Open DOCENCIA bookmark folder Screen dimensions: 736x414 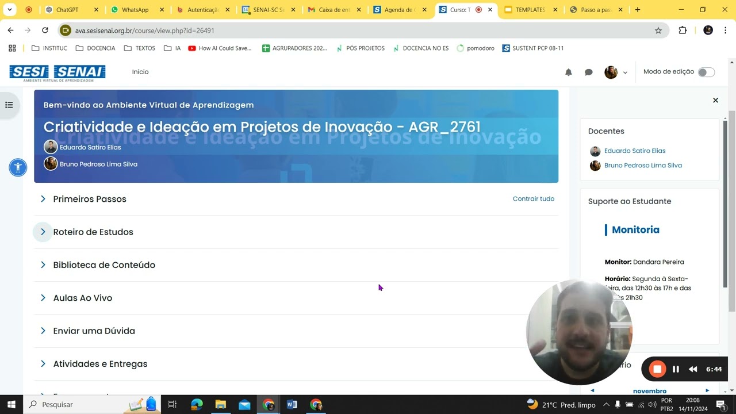pyautogui.click(x=95, y=48)
